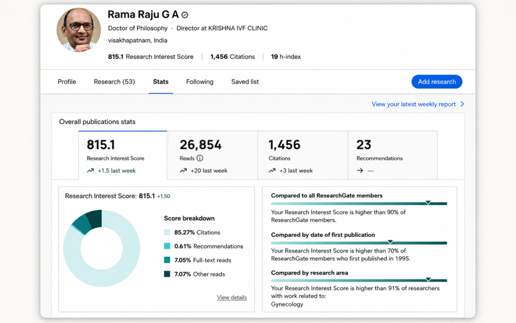Click the View details link
This screenshot has height=323, width=516.
coord(232,297)
